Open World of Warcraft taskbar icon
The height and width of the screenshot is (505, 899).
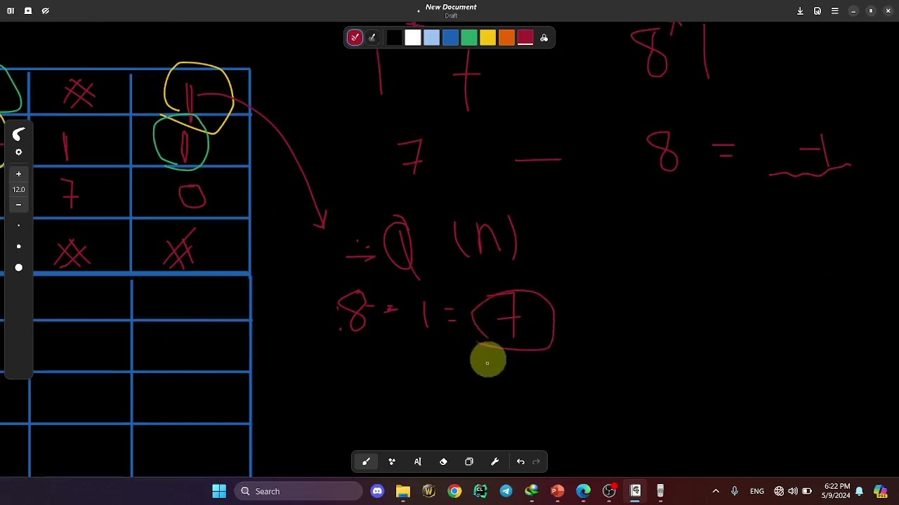(x=428, y=491)
